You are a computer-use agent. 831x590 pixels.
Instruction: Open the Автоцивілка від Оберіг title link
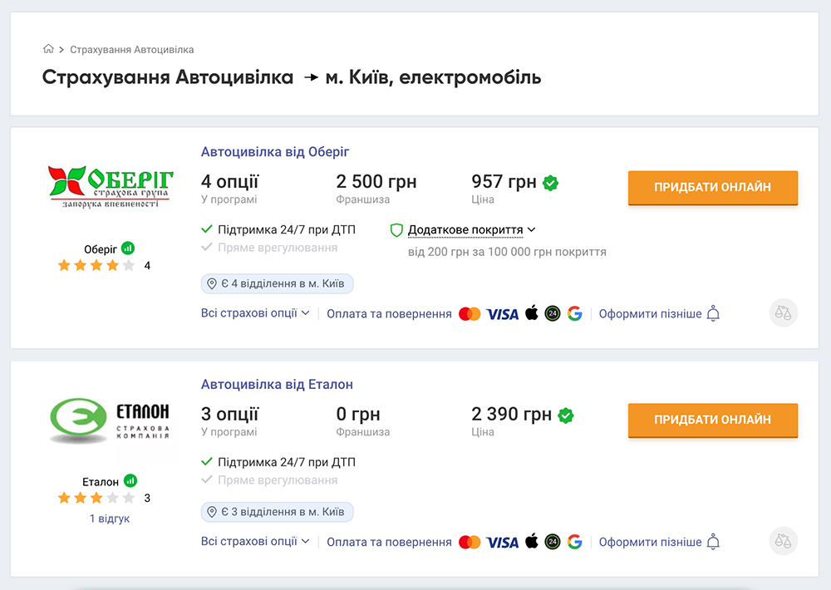pyautogui.click(x=275, y=152)
